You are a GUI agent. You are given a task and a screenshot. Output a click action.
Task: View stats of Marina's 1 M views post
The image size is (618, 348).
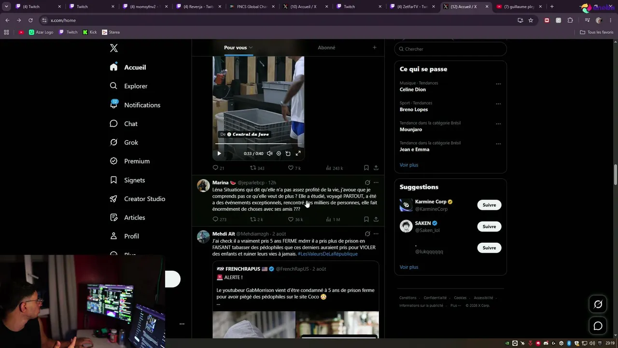[x=333, y=219]
